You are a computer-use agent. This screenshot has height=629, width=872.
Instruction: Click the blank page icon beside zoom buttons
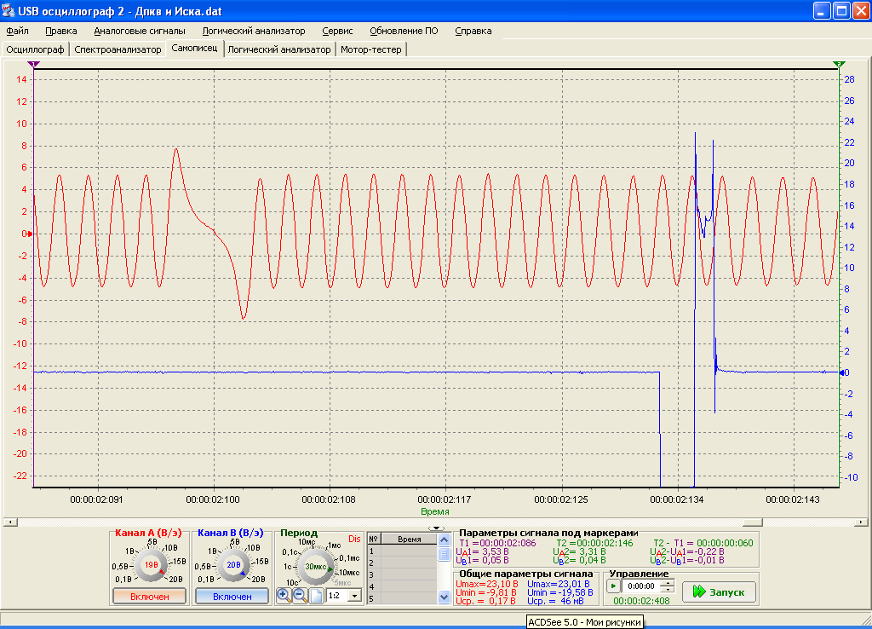point(317,596)
